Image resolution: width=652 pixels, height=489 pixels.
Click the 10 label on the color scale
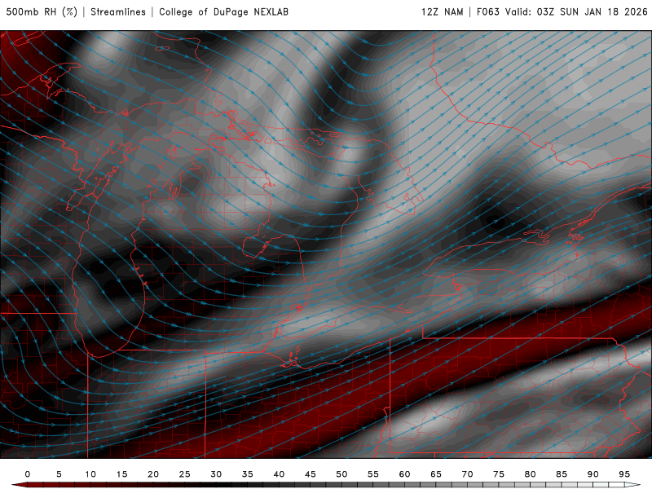click(x=90, y=474)
